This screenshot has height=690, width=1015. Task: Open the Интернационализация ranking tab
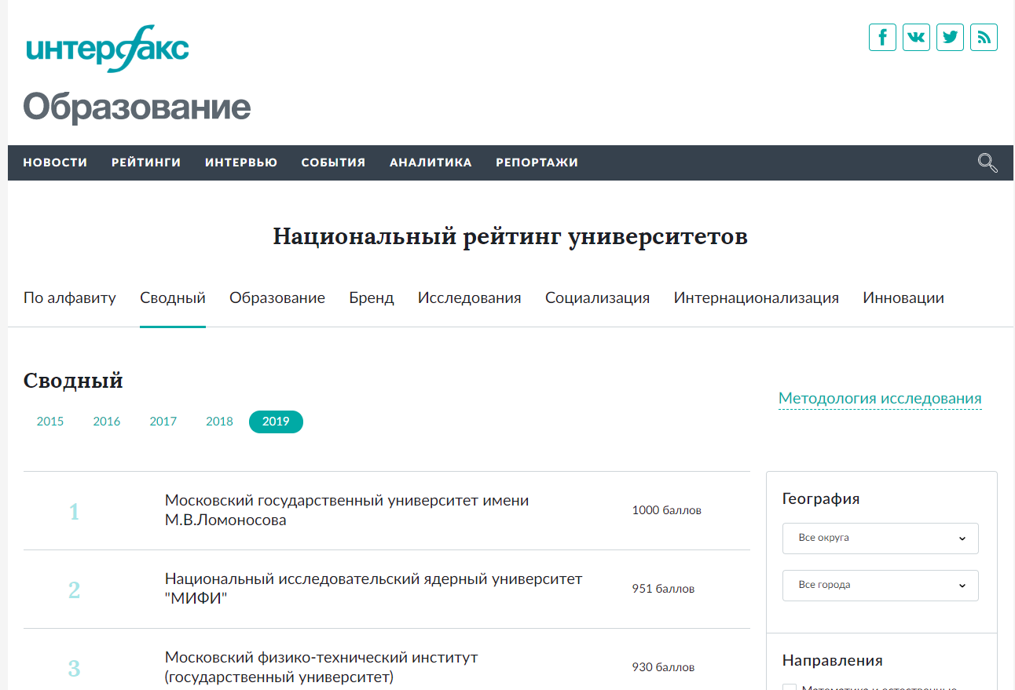(756, 298)
